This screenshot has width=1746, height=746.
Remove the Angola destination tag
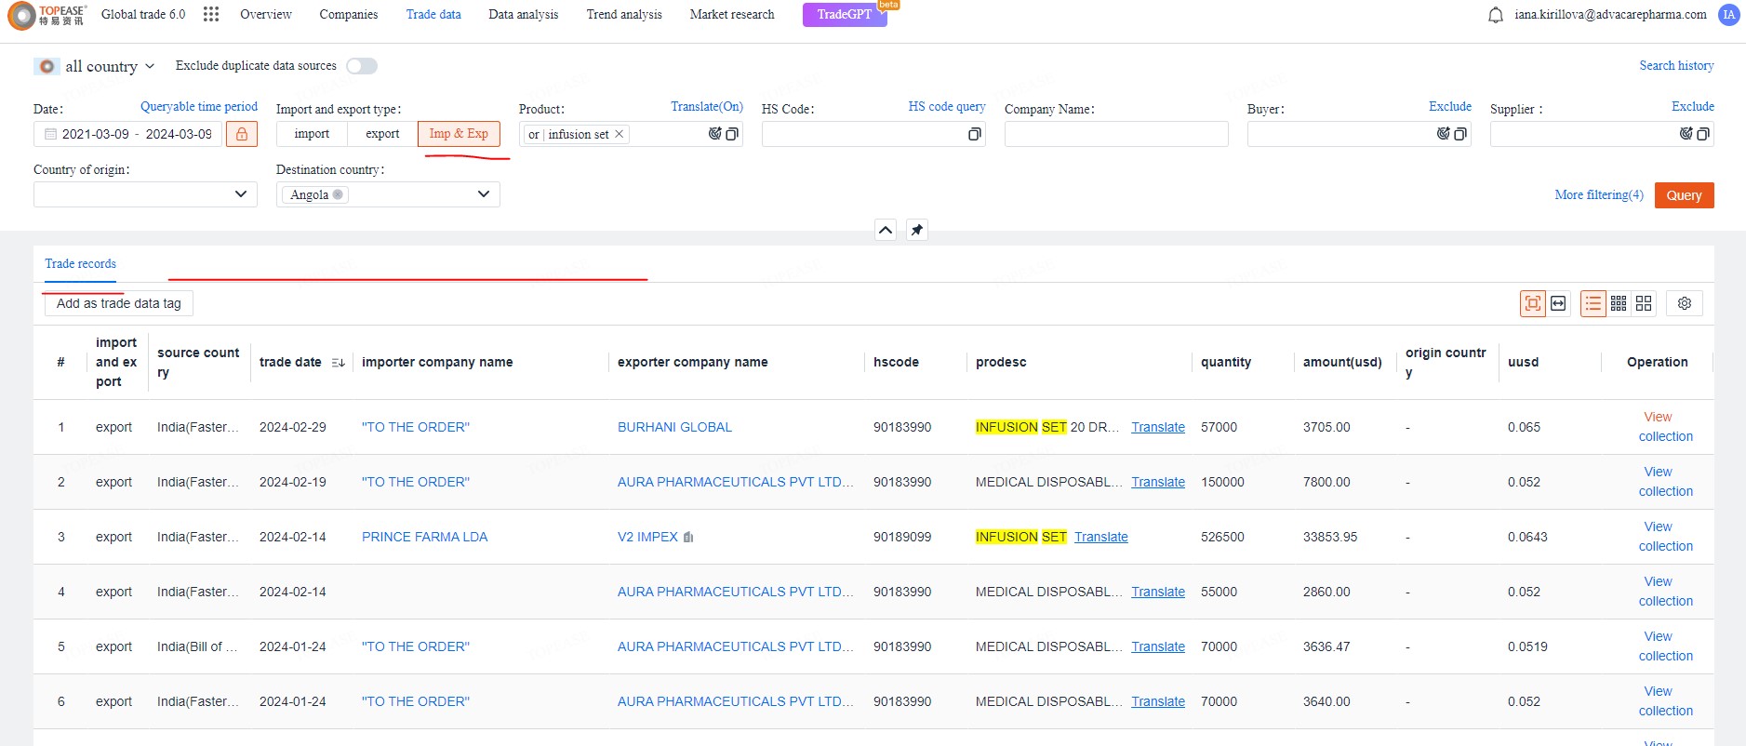pos(338,194)
